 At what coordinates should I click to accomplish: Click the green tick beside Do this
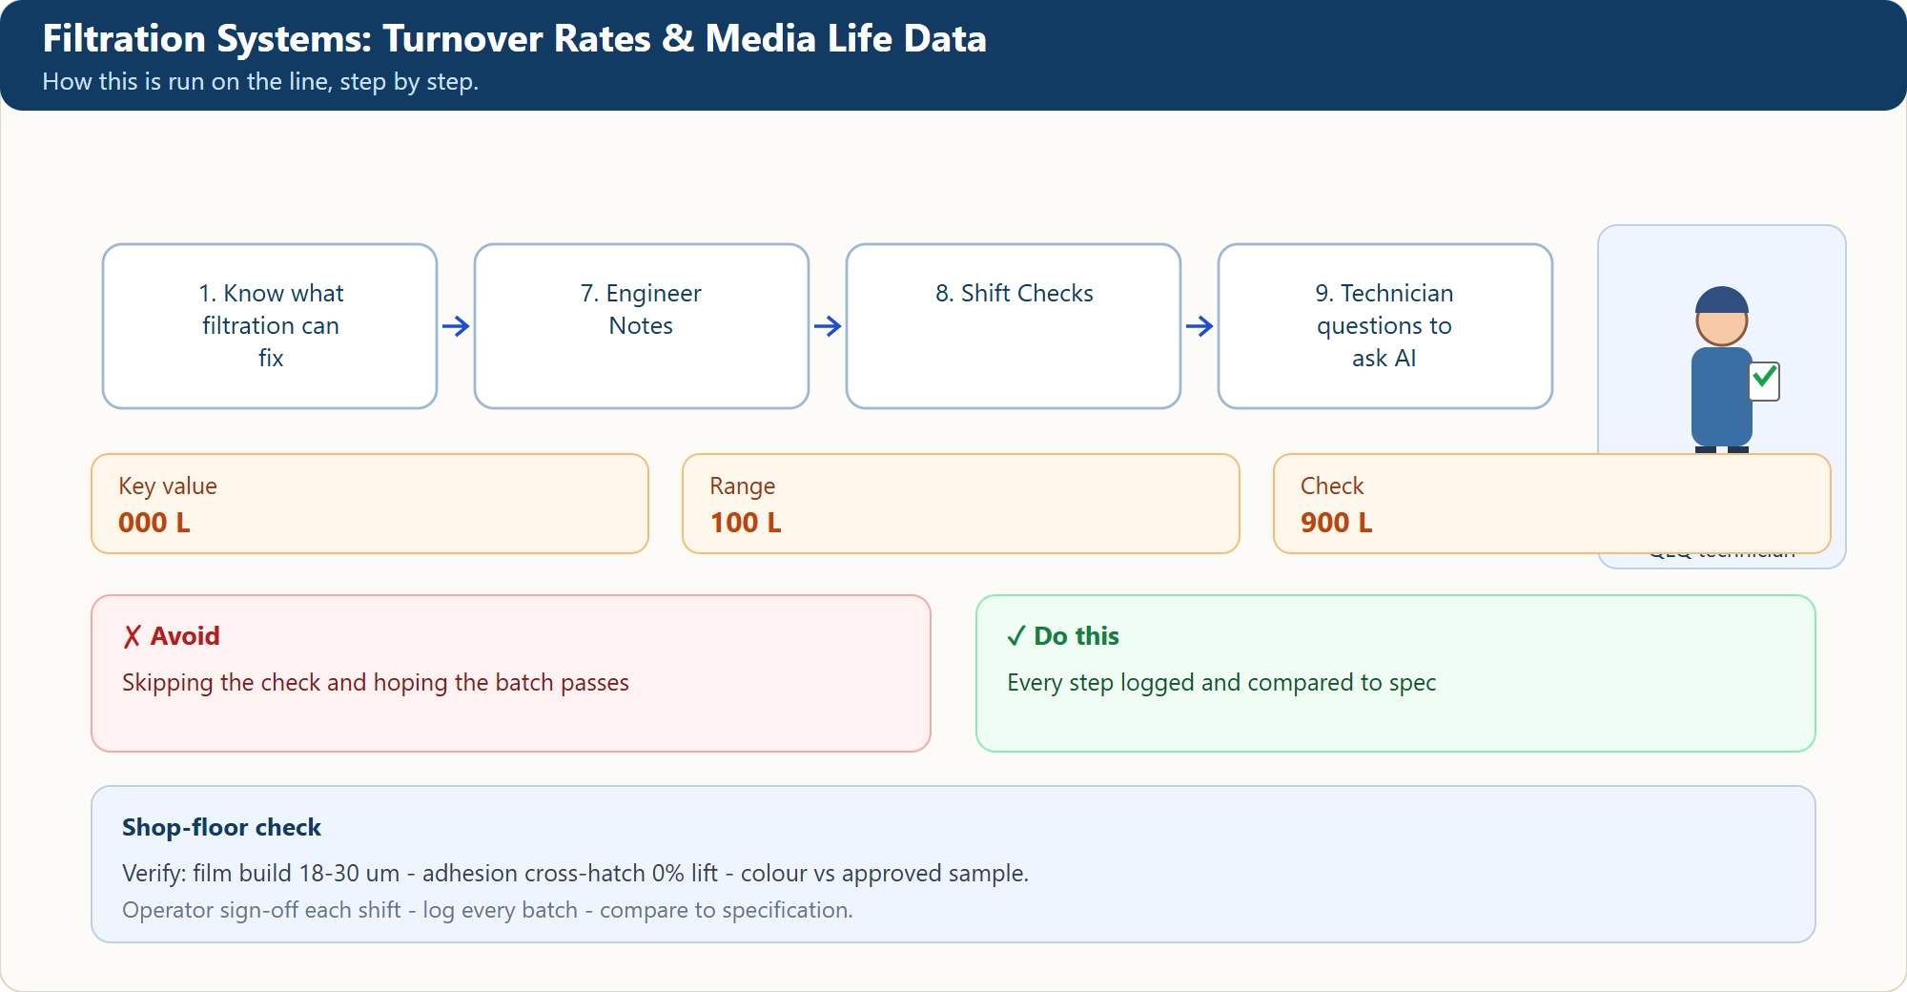pos(1016,636)
